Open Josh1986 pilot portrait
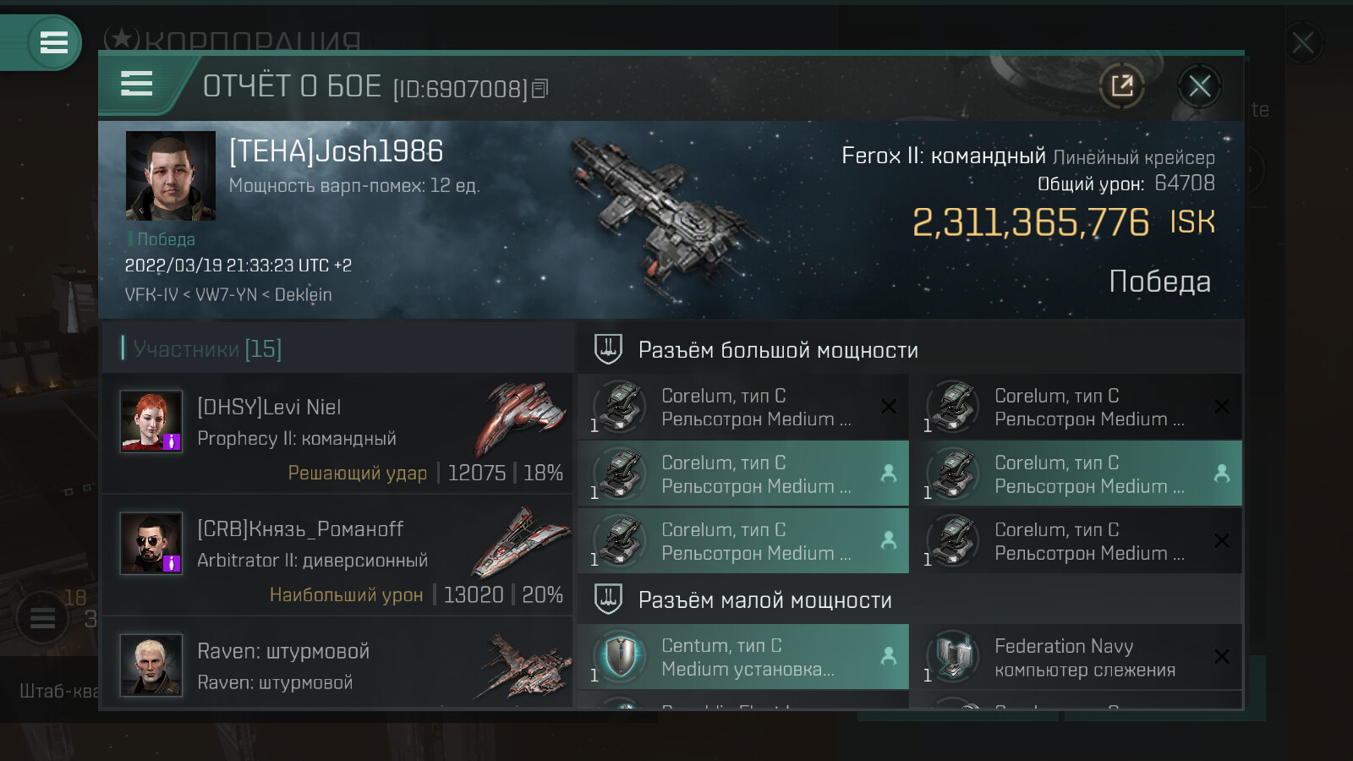The height and width of the screenshot is (761, 1353). pyautogui.click(x=171, y=176)
